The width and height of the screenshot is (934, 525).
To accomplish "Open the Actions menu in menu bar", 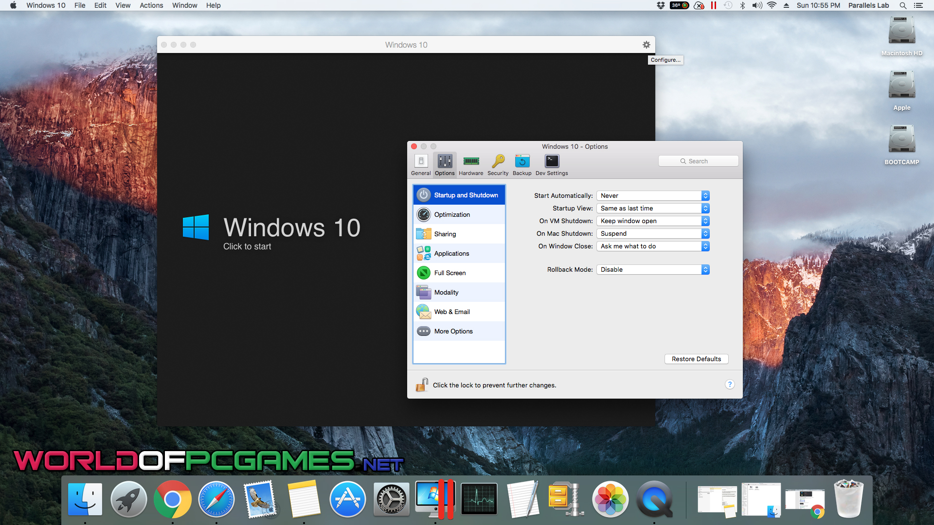I will [x=151, y=5].
